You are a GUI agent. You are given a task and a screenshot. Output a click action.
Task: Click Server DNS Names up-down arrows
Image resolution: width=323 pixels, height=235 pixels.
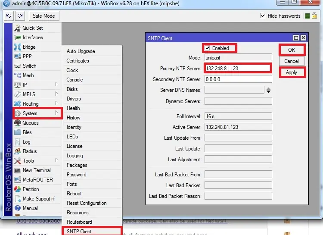click(268, 90)
